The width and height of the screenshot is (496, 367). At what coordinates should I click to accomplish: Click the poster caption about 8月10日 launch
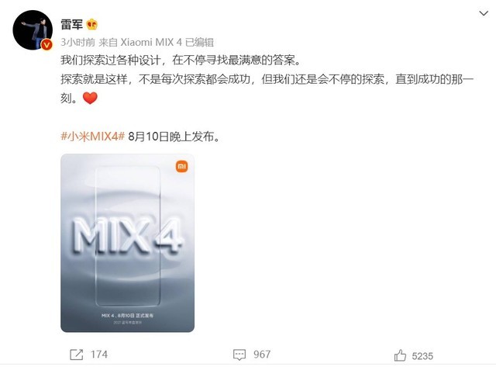pos(127,315)
